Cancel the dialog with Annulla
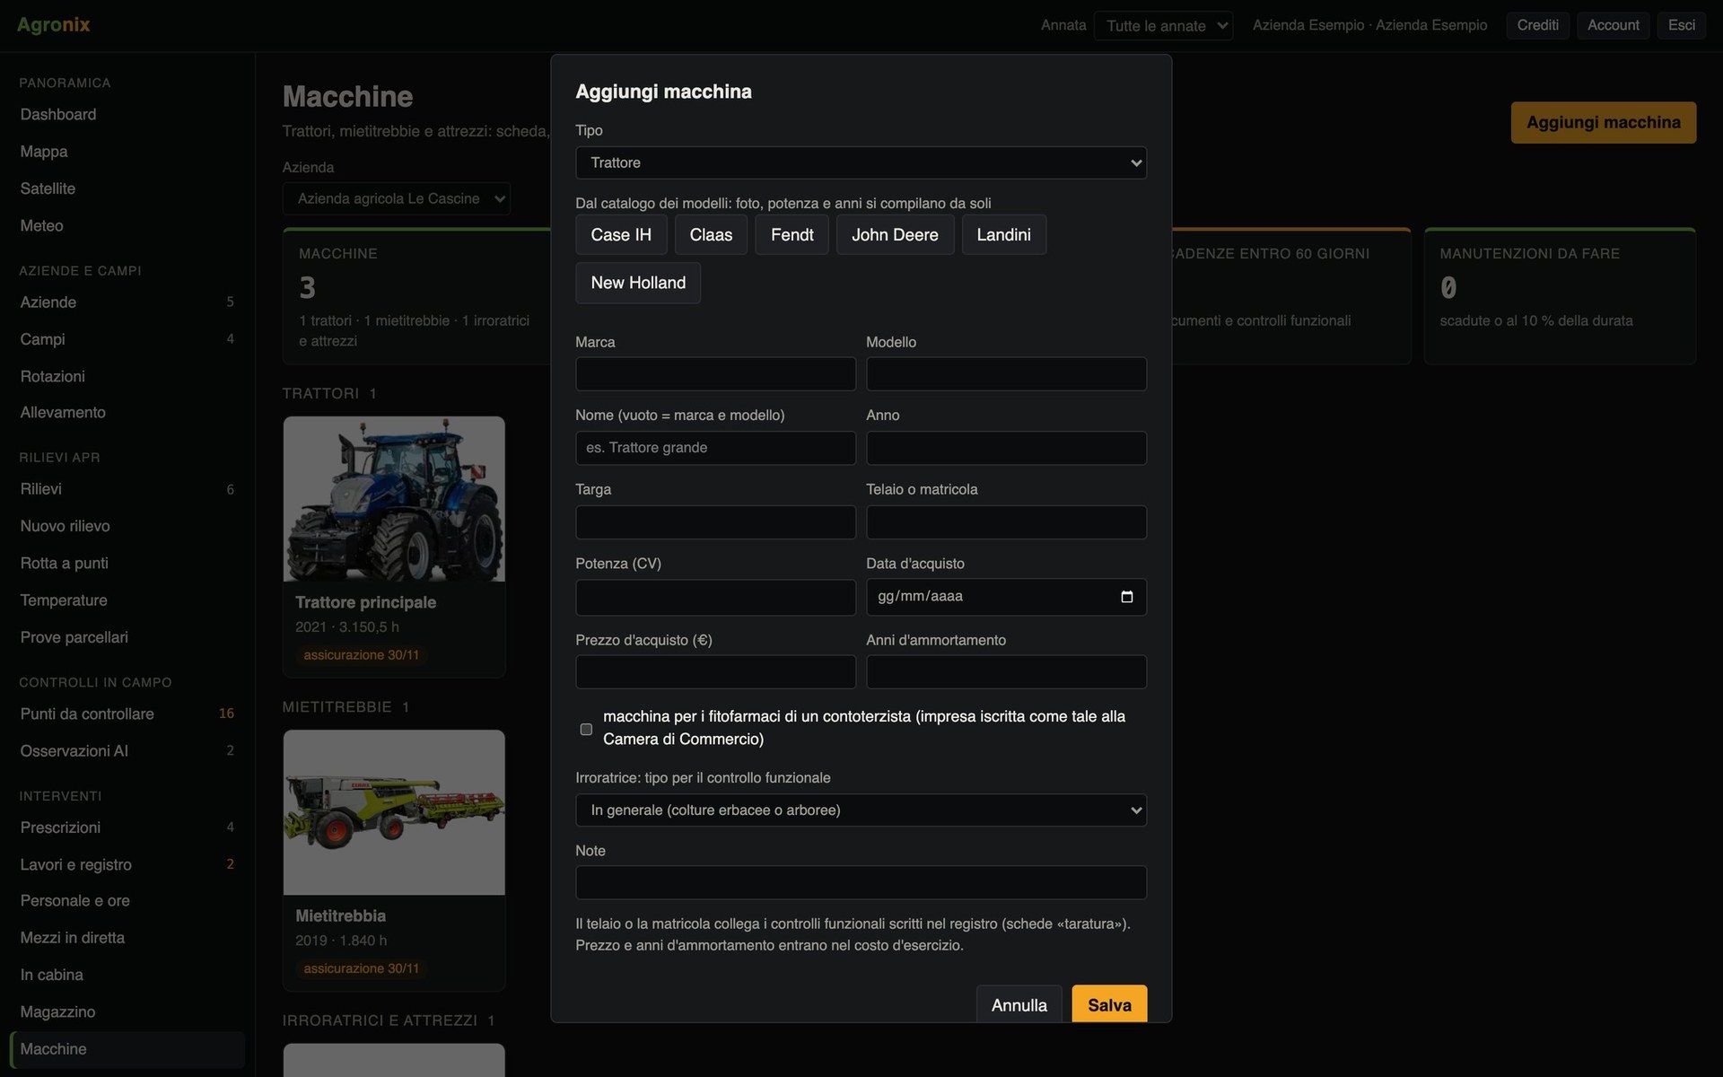 tap(1019, 1004)
